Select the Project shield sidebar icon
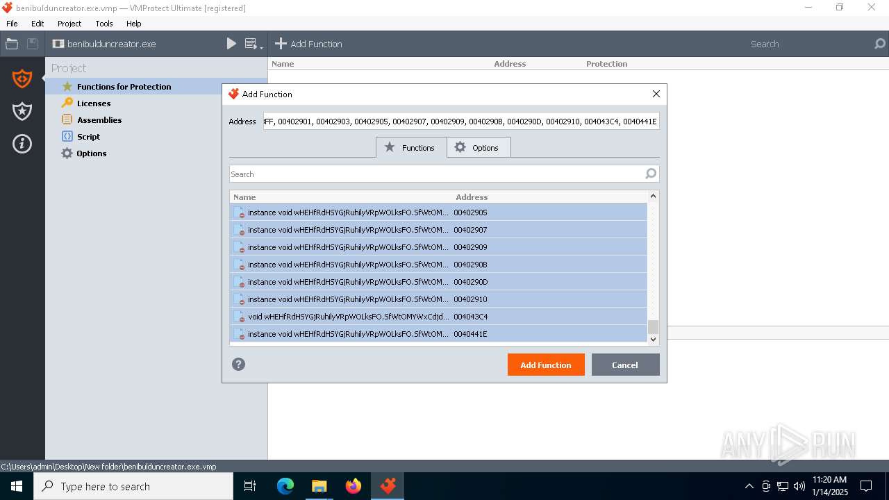889x500 pixels. click(22, 78)
